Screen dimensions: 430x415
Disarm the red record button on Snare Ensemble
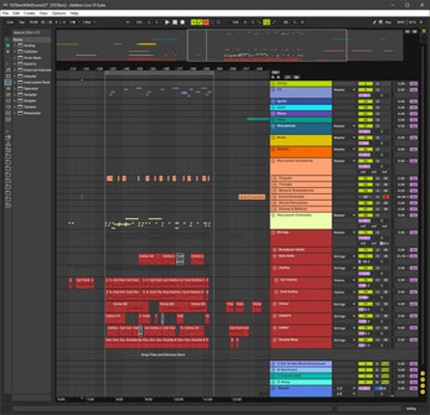[x=386, y=197]
